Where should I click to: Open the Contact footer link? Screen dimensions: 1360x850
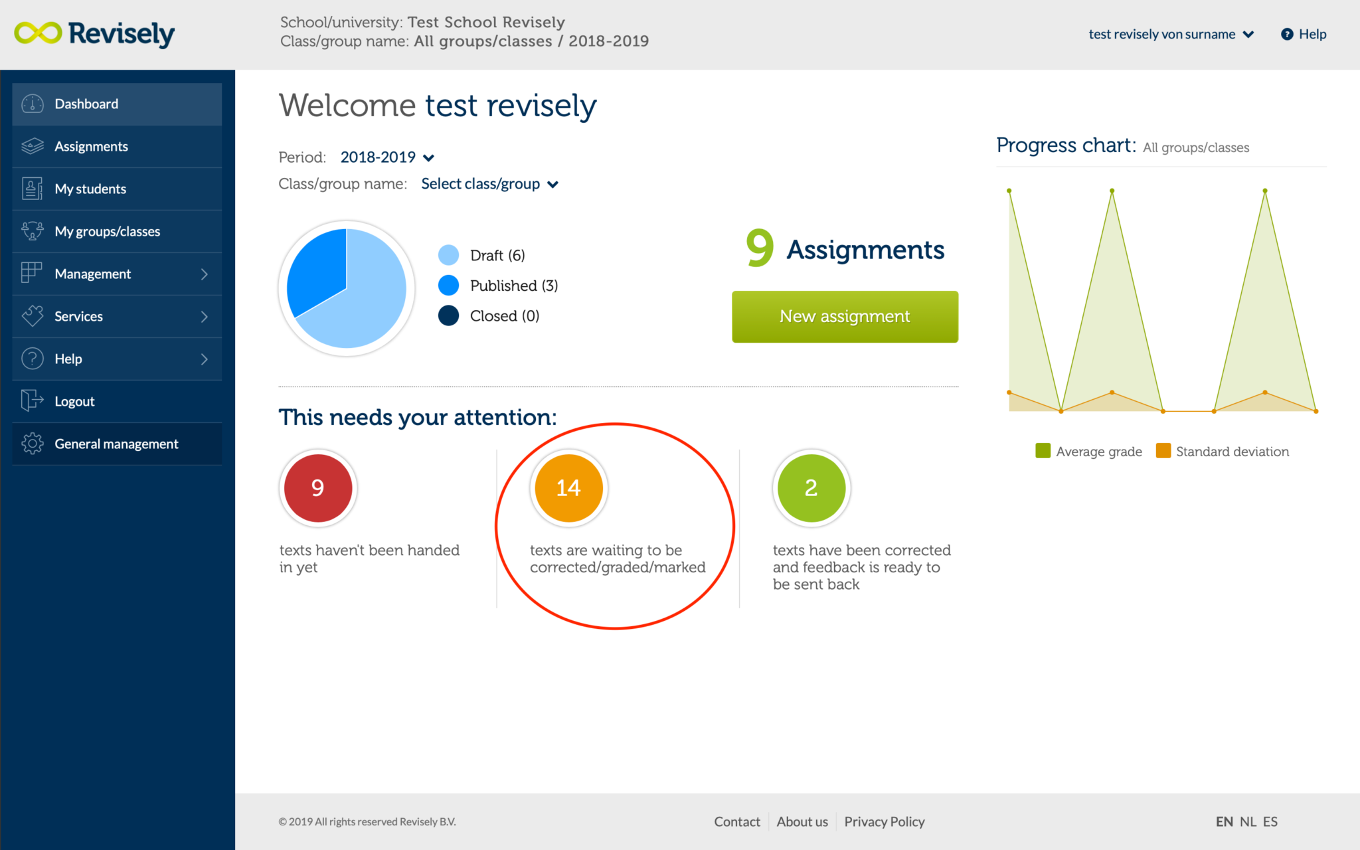coord(736,821)
